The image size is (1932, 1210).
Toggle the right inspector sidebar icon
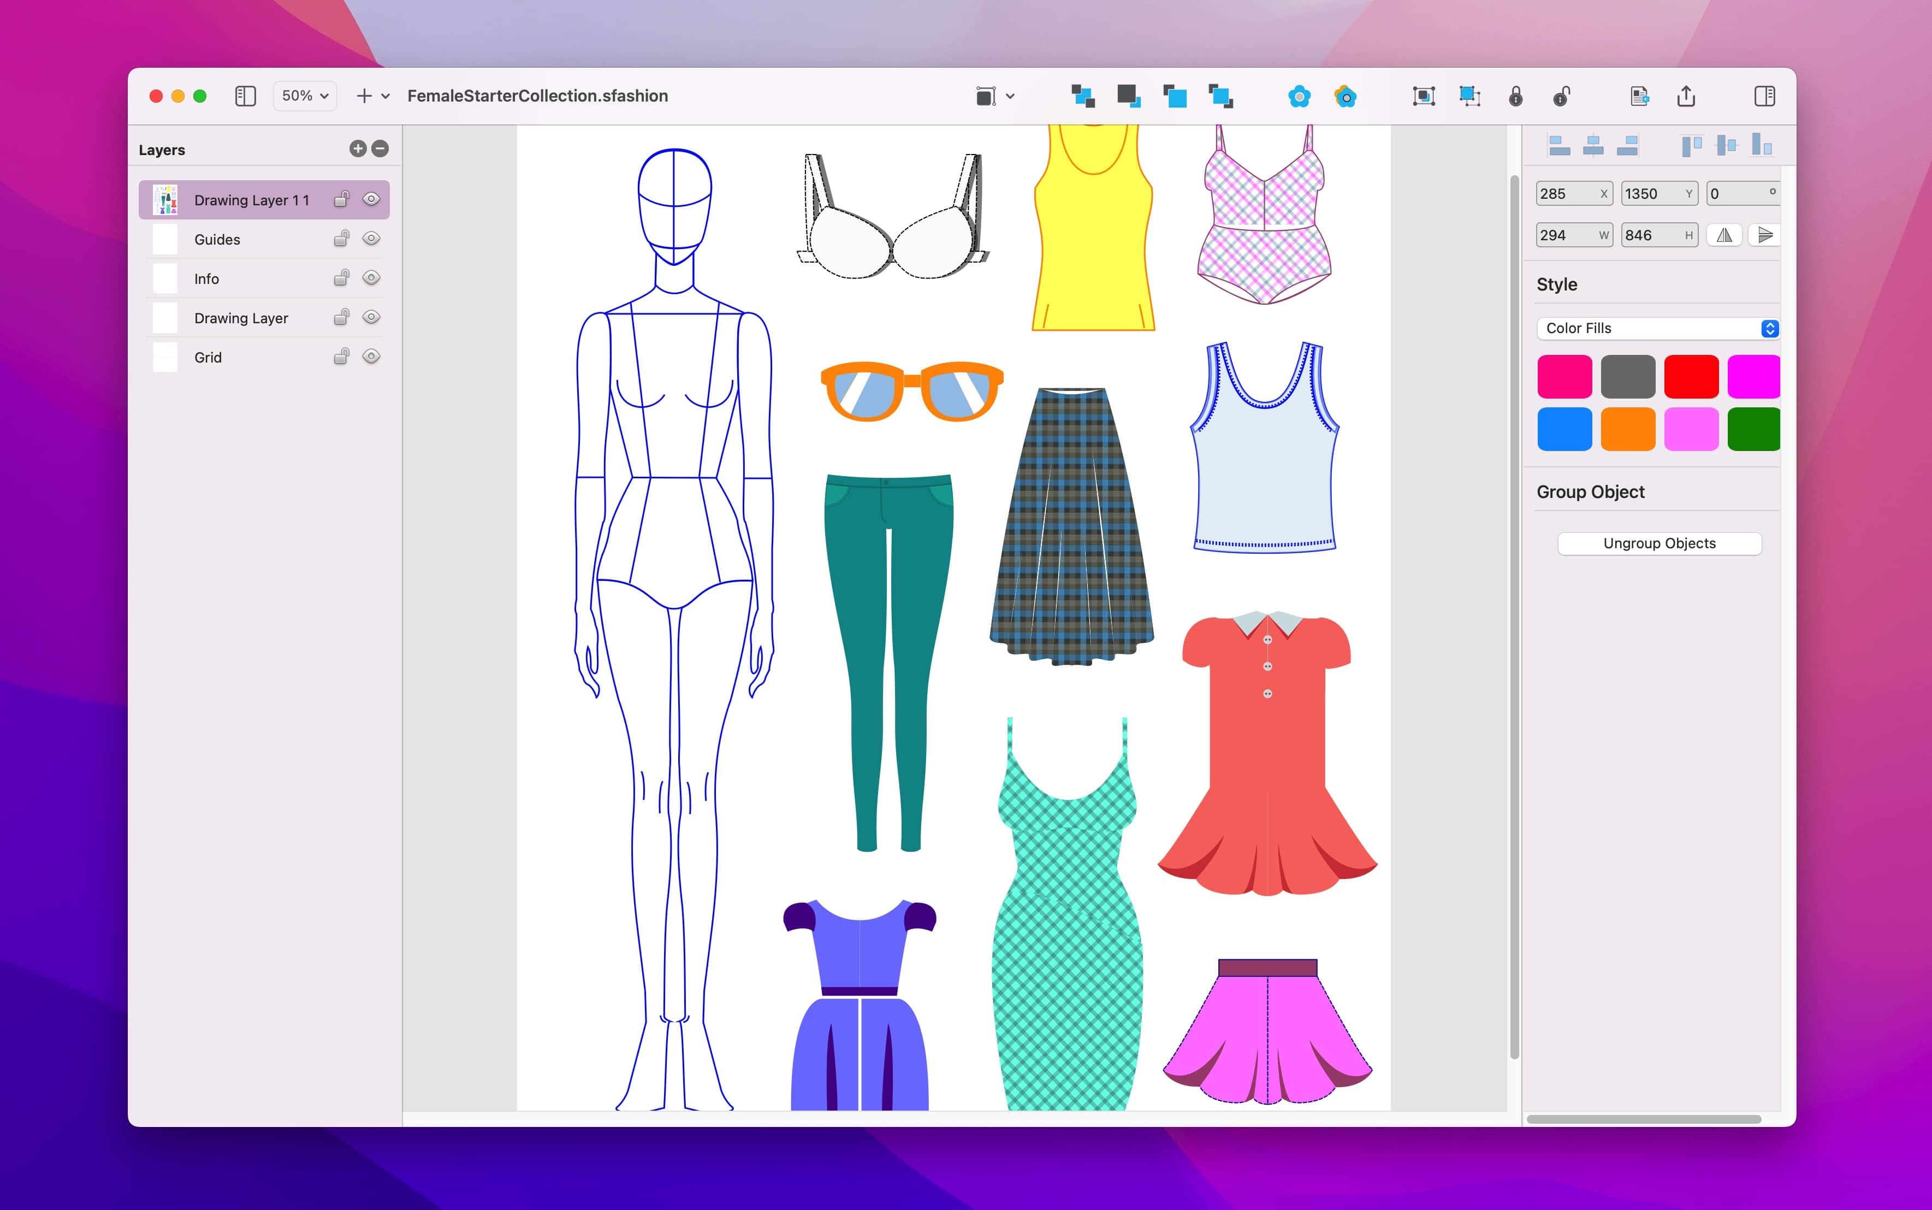tap(1764, 96)
